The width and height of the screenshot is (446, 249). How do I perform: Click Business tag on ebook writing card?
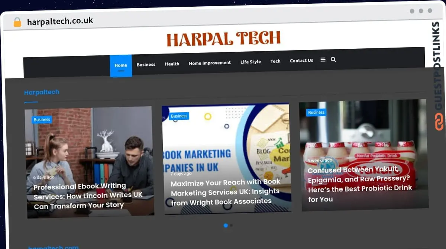click(42, 120)
